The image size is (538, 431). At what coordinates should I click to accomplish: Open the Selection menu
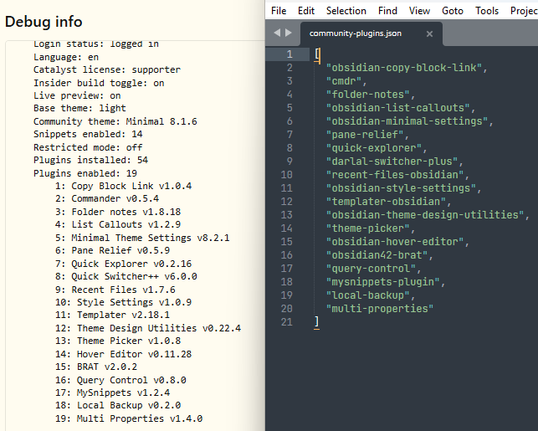[346, 11]
